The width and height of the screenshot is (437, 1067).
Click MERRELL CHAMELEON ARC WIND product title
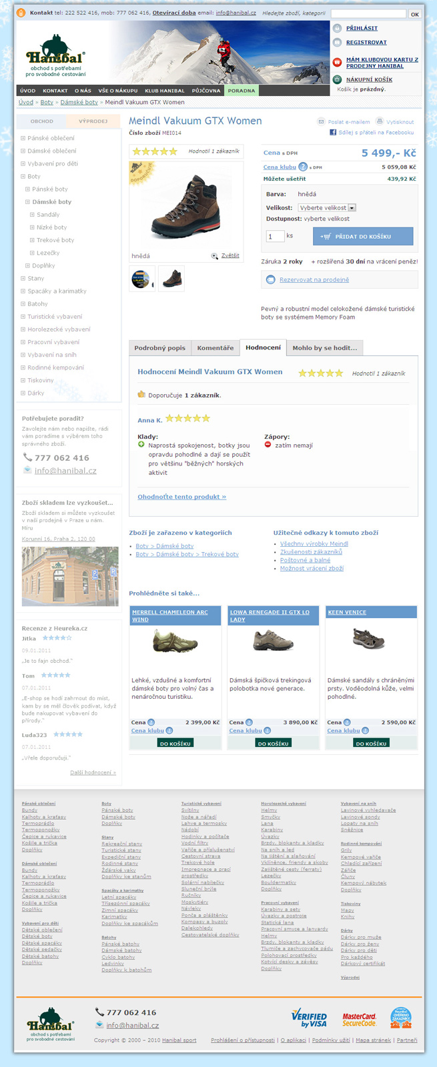click(169, 616)
